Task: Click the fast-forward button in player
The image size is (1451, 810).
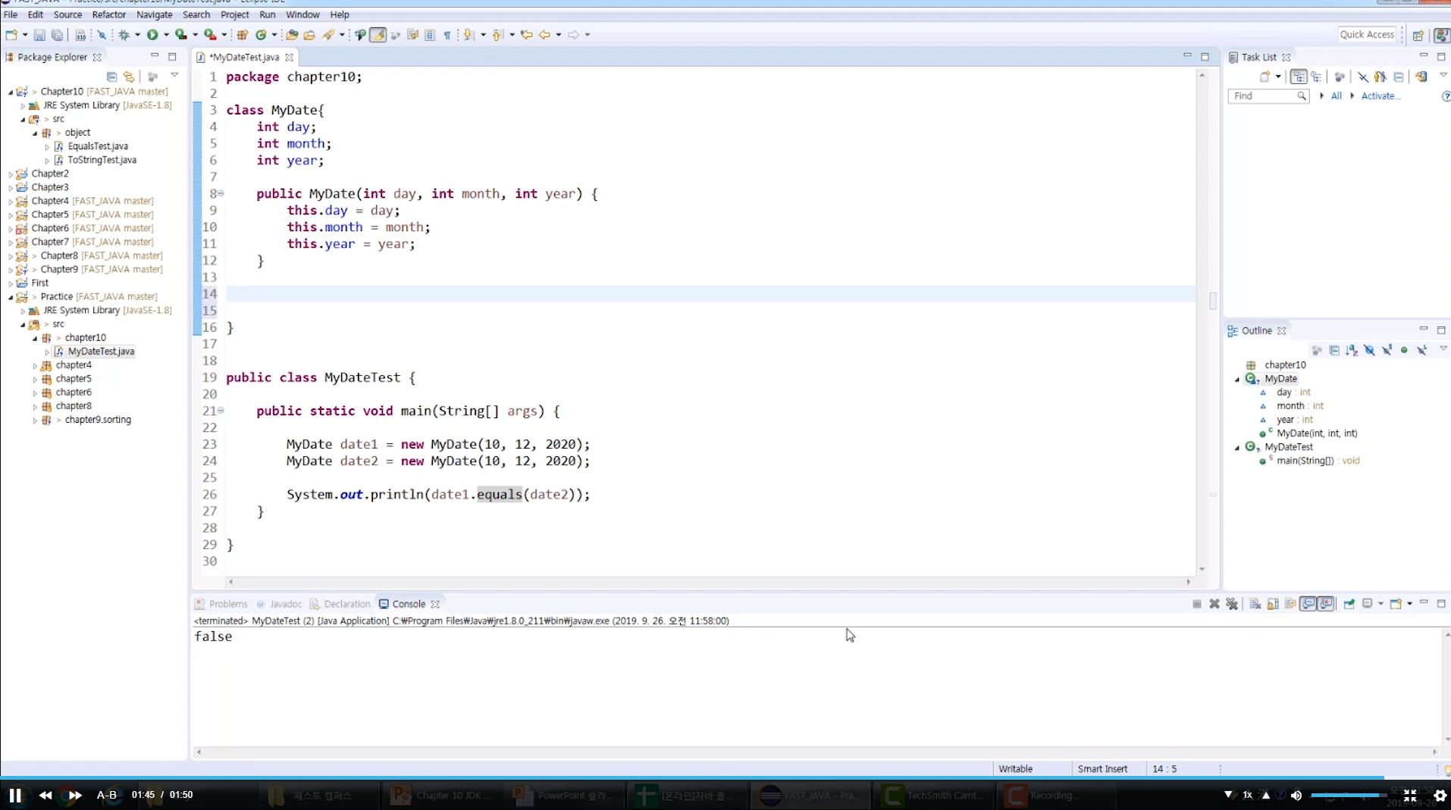Action: tap(75, 795)
